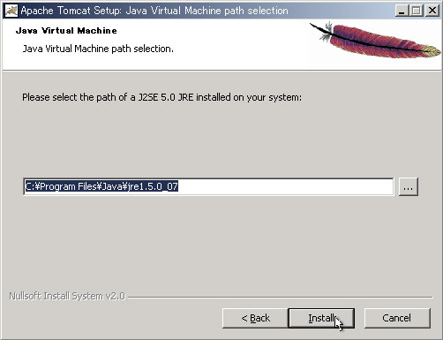Image resolution: width=443 pixels, height=340 pixels.
Task: Click the bold "Java Virtual Machine" heading
Action: [66, 31]
